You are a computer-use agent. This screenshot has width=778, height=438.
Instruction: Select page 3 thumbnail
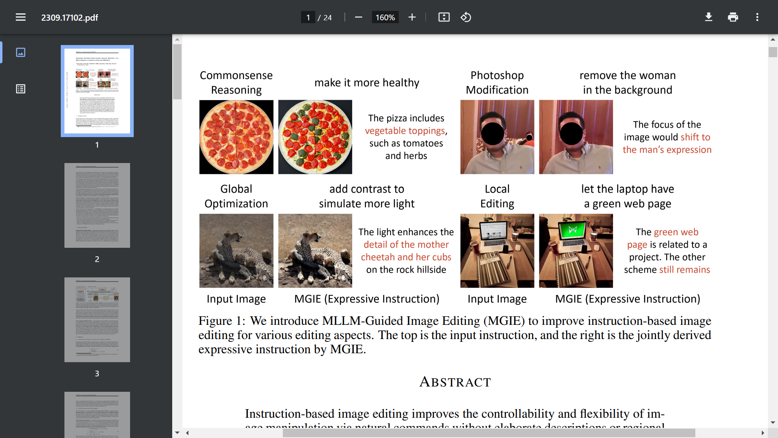click(x=97, y=320)
